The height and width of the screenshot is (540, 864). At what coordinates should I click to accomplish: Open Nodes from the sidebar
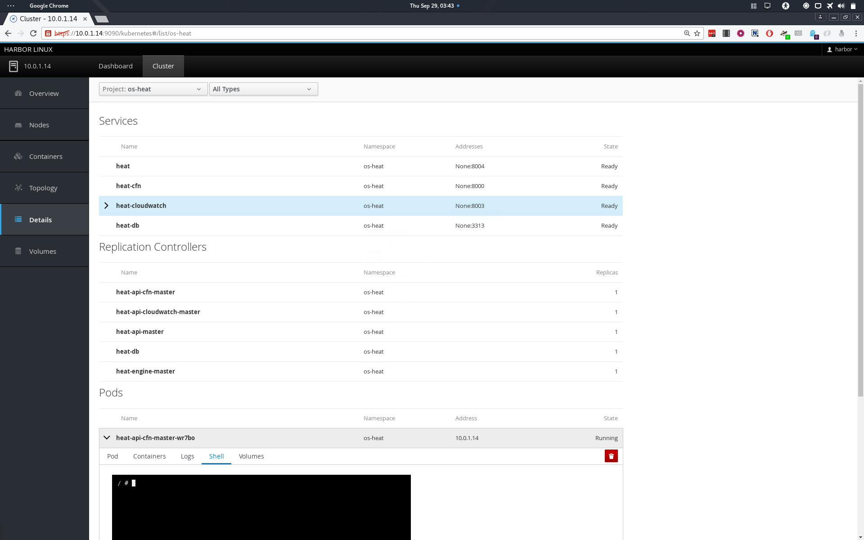click(39, 125)
